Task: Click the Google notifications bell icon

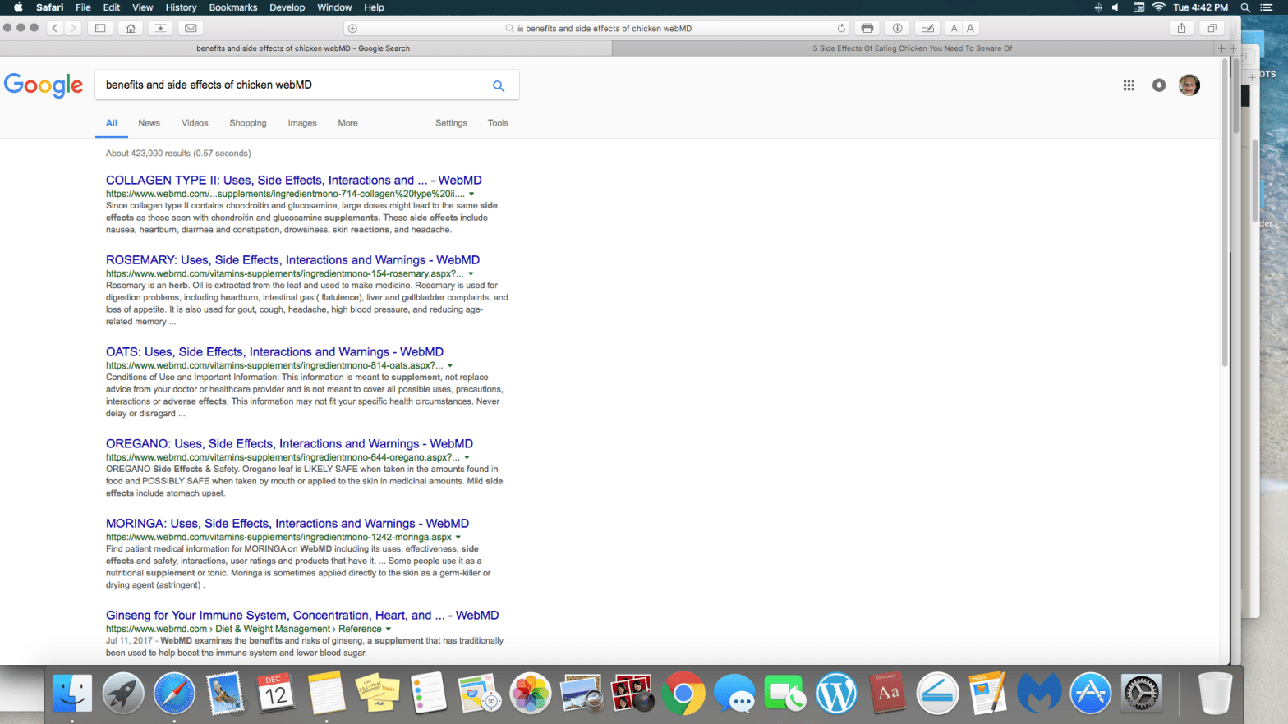Action: coord(1158,85)
